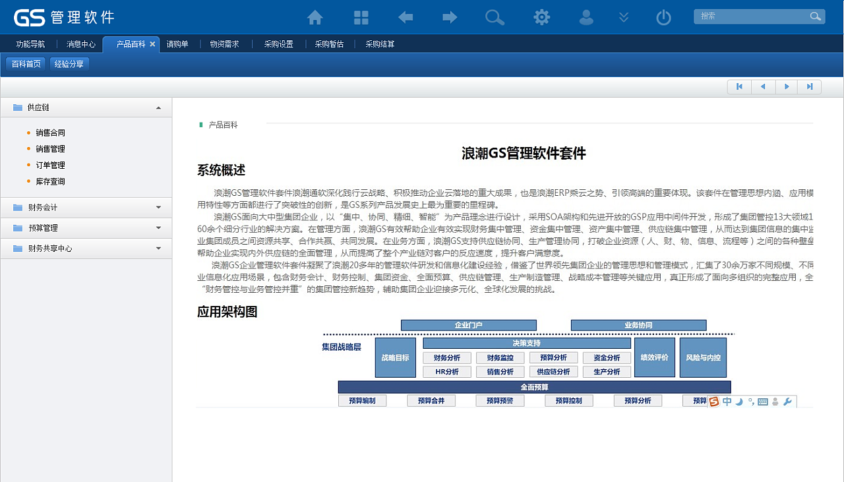Click the Home icon in the top navigation bar

(314, 17)
